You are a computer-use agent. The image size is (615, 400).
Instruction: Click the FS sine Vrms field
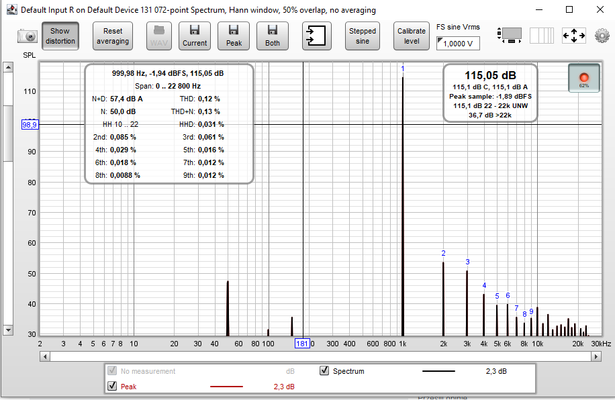[458, 44]
